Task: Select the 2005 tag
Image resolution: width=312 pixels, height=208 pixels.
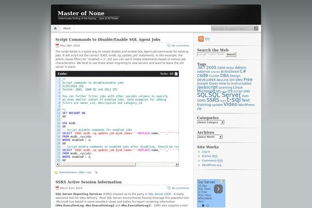Action: pyautogui.click(x=211, y=68)
